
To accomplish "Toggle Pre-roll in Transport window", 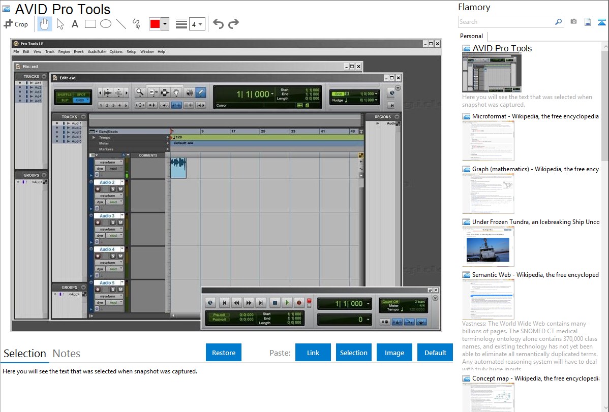I will pos(220,314).
